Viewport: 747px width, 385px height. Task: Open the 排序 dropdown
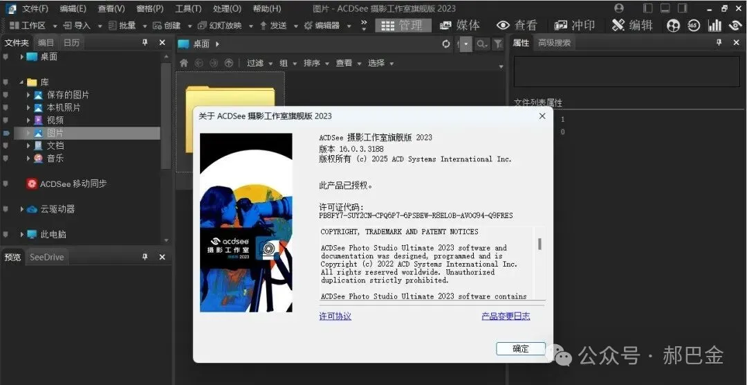click(316, 63)
